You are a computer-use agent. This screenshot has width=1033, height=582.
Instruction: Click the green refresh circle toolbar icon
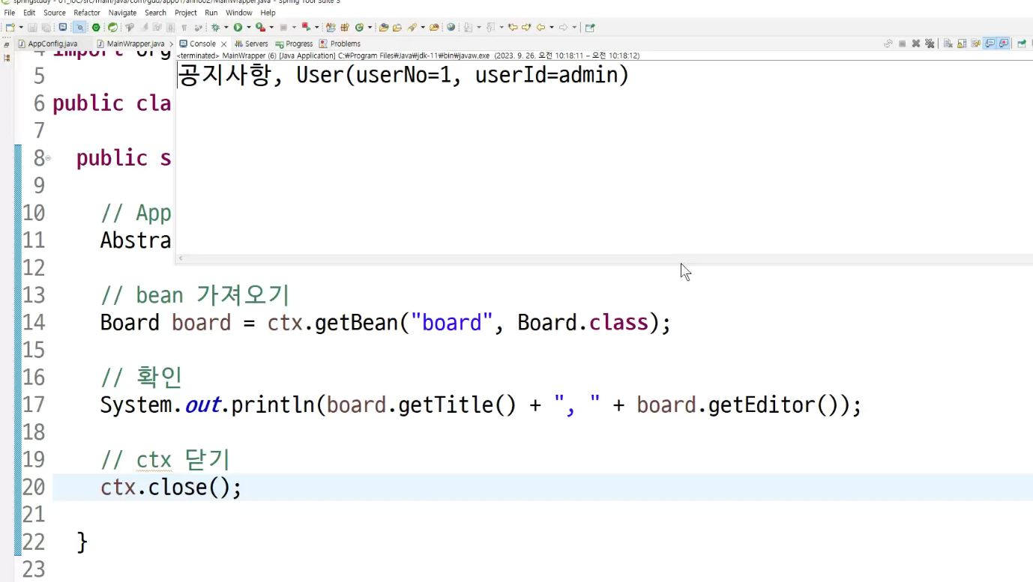pos(359,28)
